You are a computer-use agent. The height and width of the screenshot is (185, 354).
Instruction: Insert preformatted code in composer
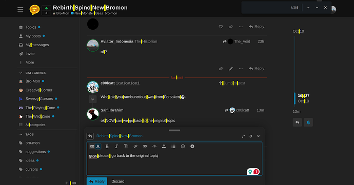pyautogui.click(x=154, y=147)
